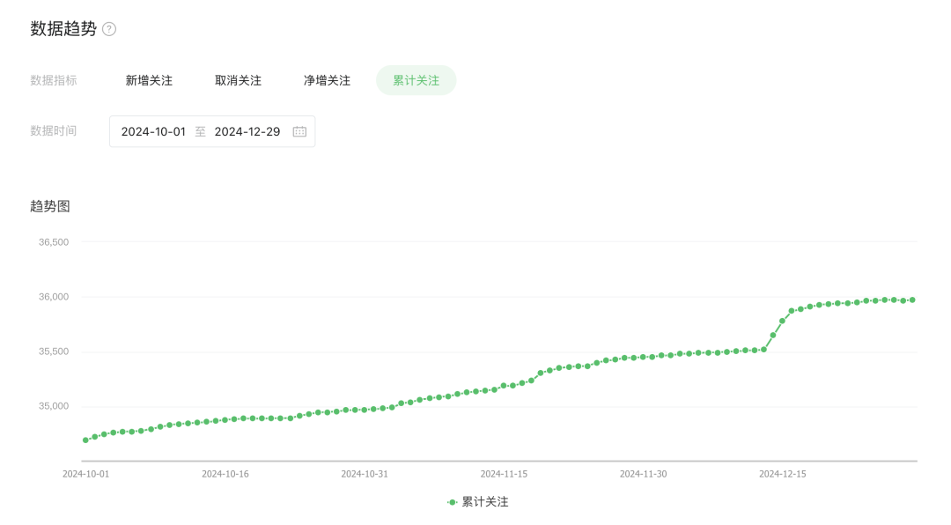
Task: Click the 数据趋势 section title
Action: pos(63,29)
